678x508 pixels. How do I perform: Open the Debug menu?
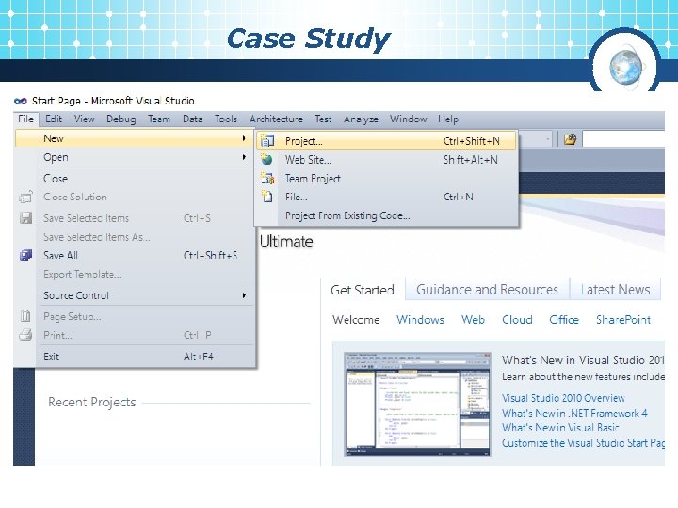pos(121,119)
